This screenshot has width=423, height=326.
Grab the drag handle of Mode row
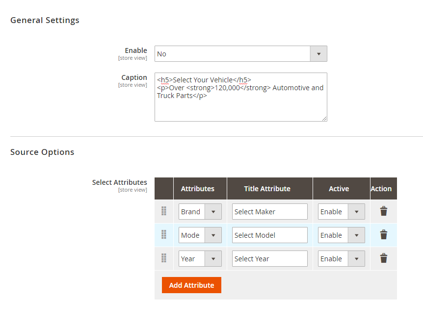pyautogui.click(x=164, y=234)
